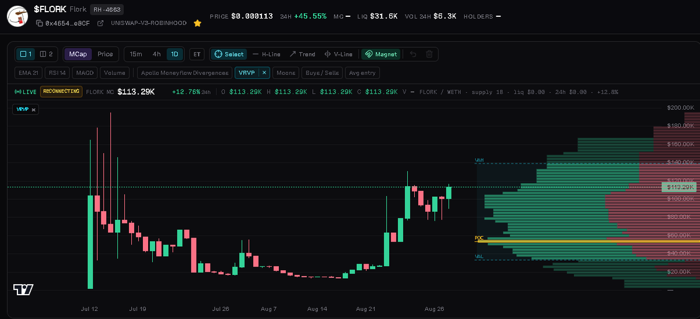The height and width of the screenshot is (319, 700).
Task: Click the +45.55% 24H change value
Action: tap(310, 16)
